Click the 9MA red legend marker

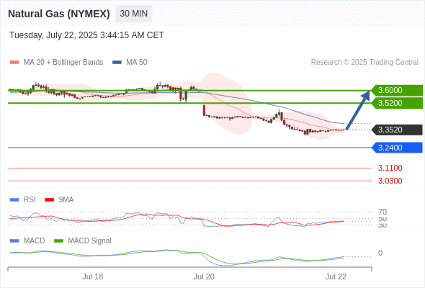point(49,200)
